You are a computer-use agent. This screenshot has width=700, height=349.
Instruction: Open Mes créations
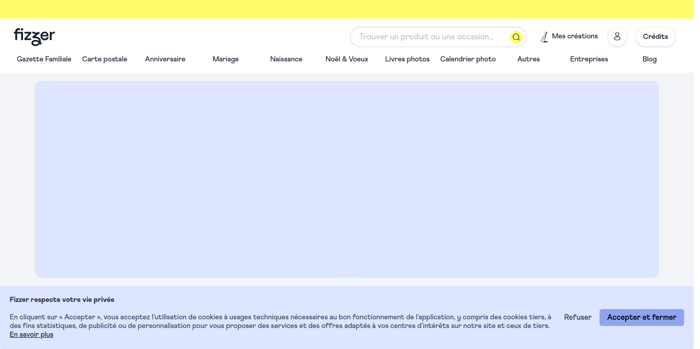(569, 37)
